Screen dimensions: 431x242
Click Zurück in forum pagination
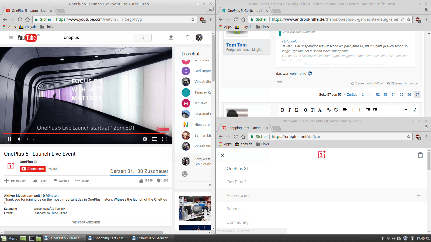[350, 95]
